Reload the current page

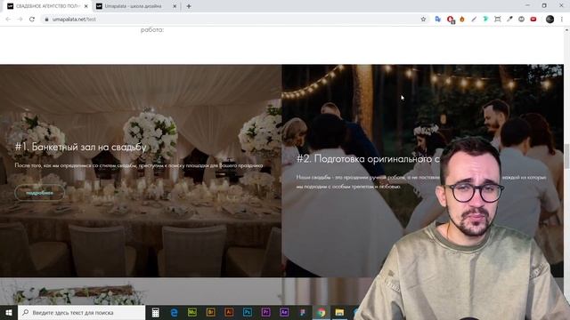coord(32,20)
